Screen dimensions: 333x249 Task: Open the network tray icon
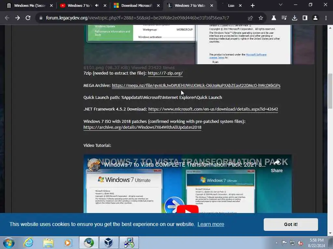pyautogui.click(x=292, y=243)
